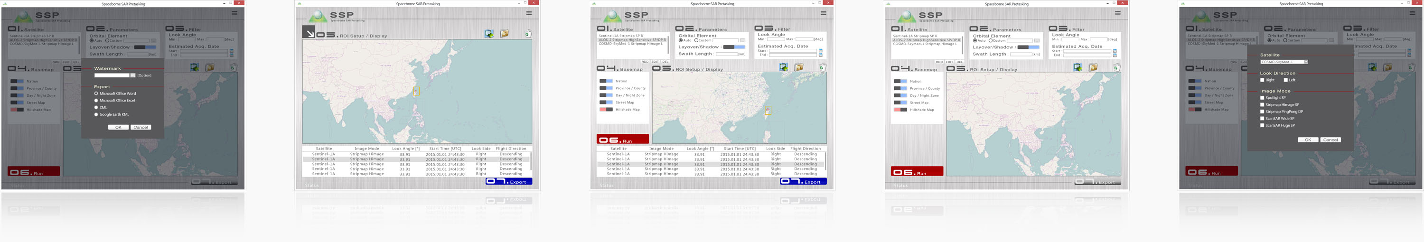Screen dimensions: 1424x242
Task: Click the folder icon in the full-width map window
Action: (x=504, y=34)
